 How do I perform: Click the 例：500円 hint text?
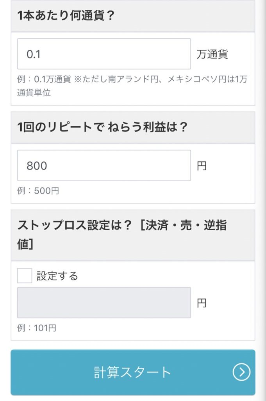point(38,191)
